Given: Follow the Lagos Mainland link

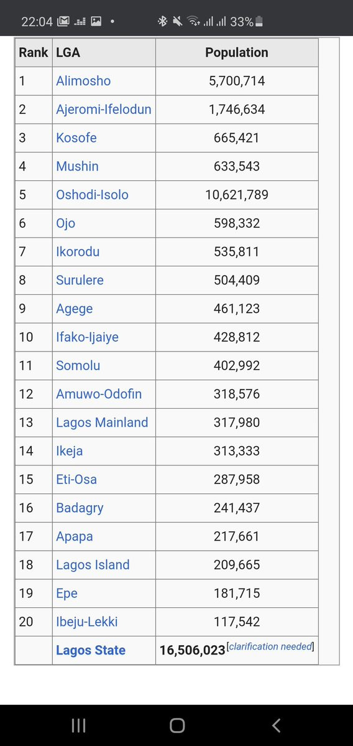Looking at the screenshot, I should pos(102,422).
